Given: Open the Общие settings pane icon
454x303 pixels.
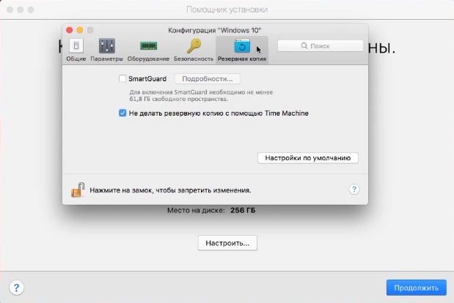Looking at the screenshot, I should pyautogui.click(x=76, y=47).
